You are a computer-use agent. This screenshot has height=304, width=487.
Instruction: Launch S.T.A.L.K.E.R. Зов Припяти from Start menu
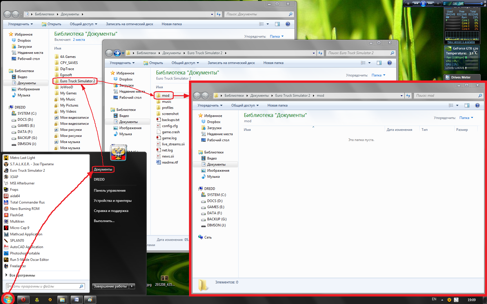tap(32, 164)
